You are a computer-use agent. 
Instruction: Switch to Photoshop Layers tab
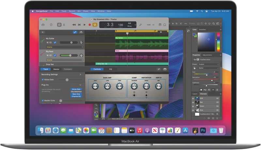[195, 94]
